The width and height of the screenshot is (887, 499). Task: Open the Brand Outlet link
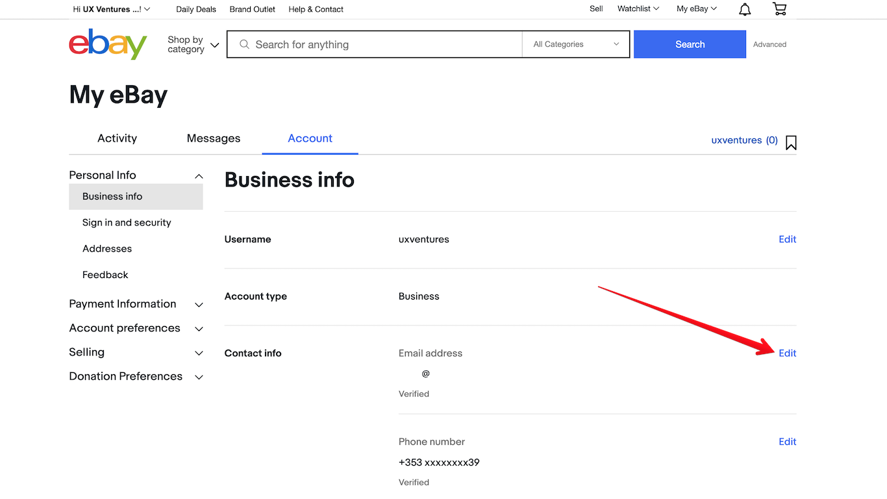point(253,9)
